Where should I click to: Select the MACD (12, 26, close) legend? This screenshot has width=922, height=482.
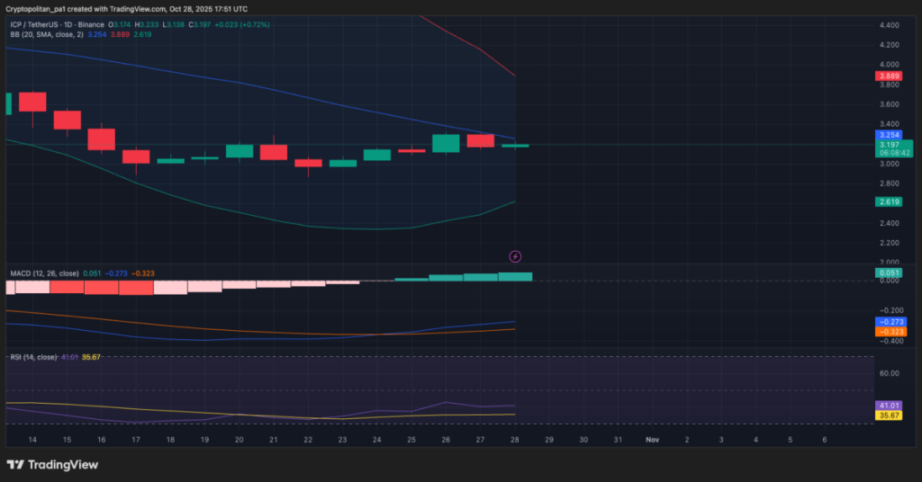click(x=44, y=272)
